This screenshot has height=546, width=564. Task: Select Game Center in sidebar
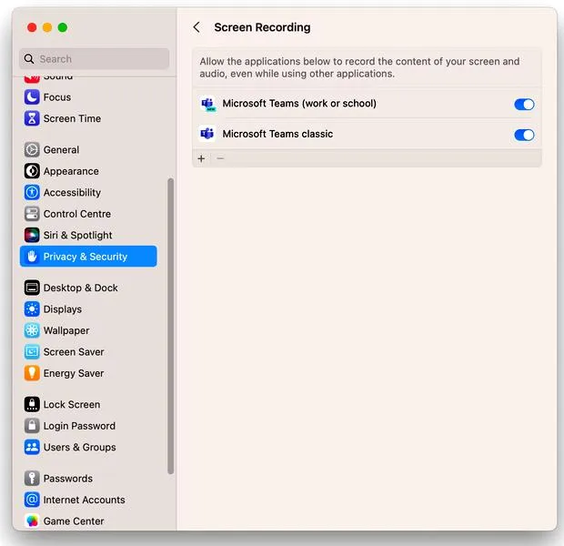pyautogui.click(x=90, y=521)
